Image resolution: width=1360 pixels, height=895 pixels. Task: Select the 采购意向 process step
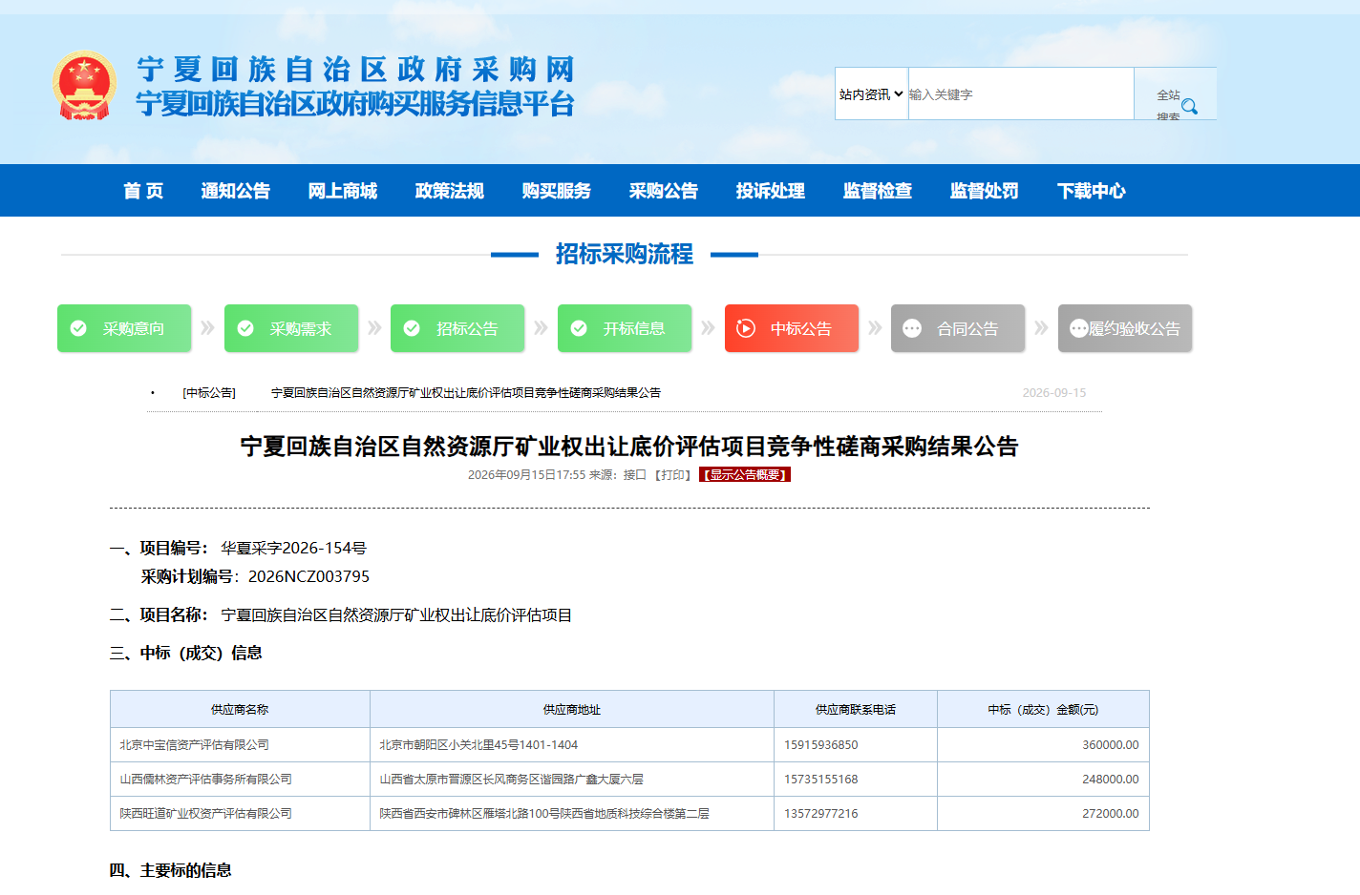(124, 328)
